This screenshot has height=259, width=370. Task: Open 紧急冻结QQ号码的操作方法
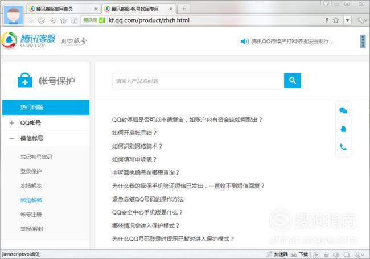coord(148,199)
